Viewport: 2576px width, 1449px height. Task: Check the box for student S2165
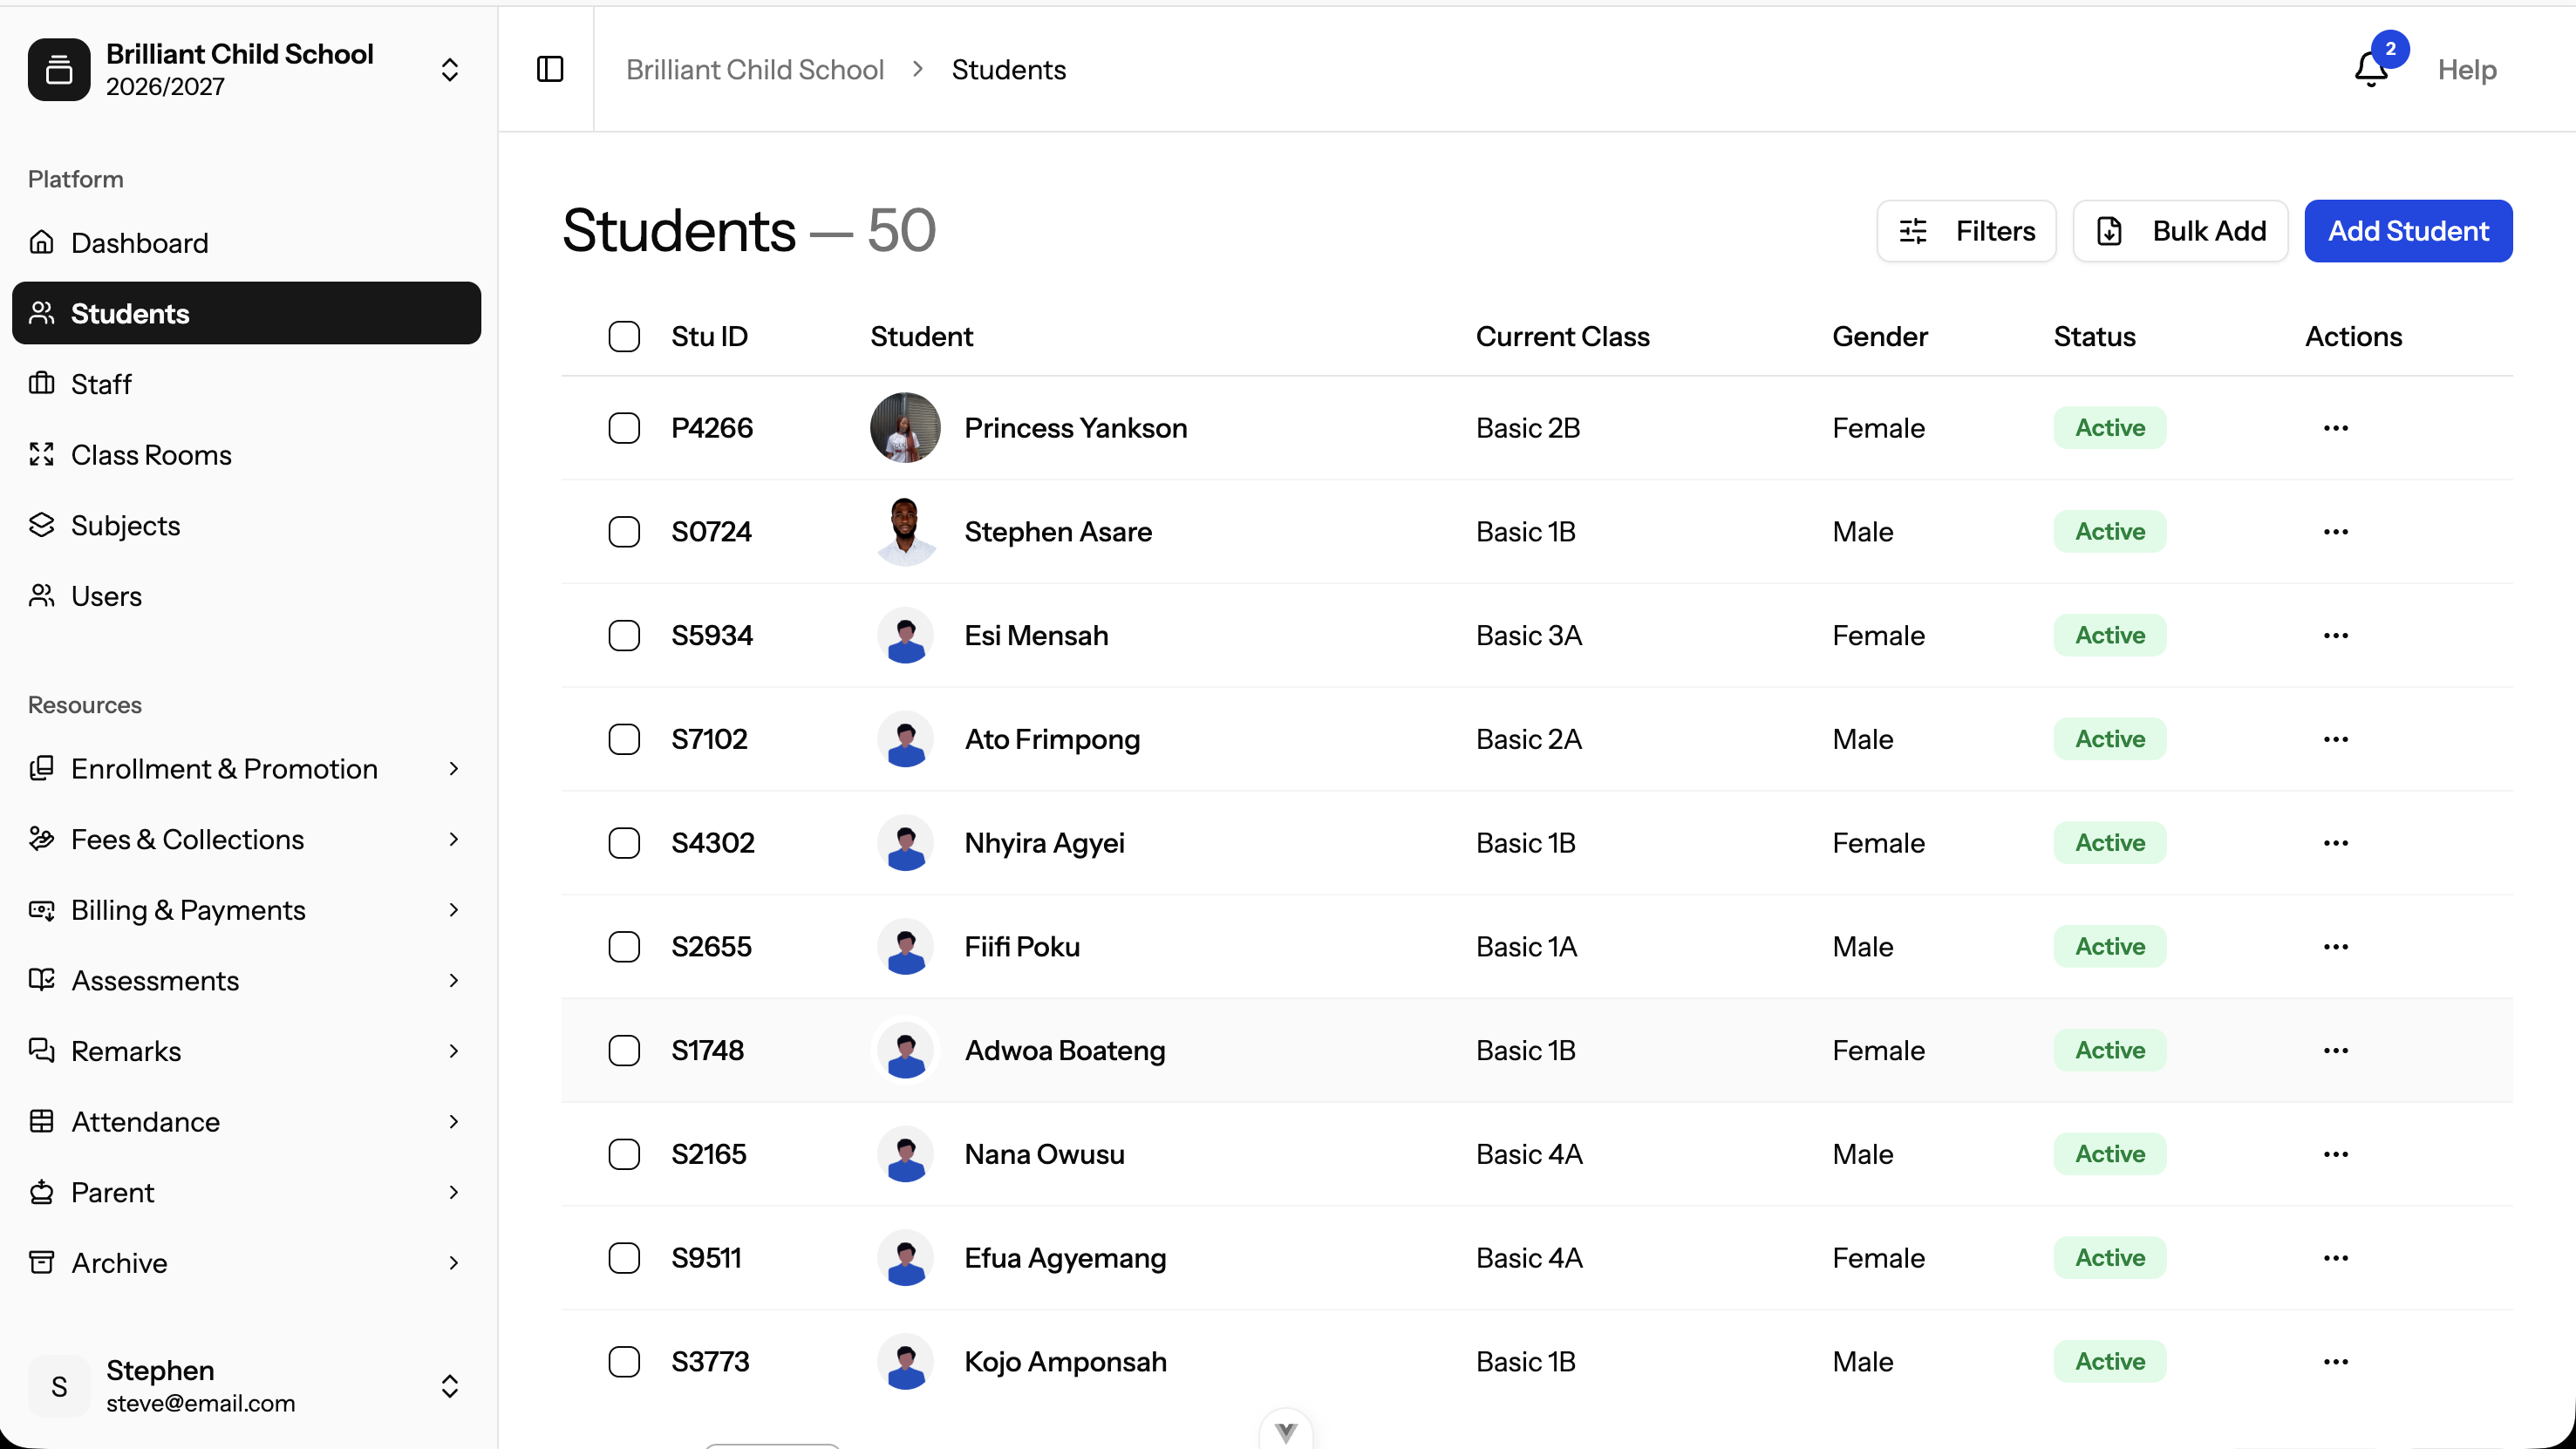[x=624, y=1154]
